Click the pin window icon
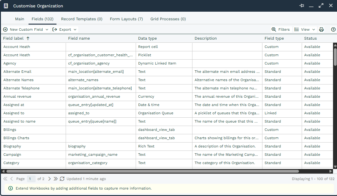 (301, 6)
